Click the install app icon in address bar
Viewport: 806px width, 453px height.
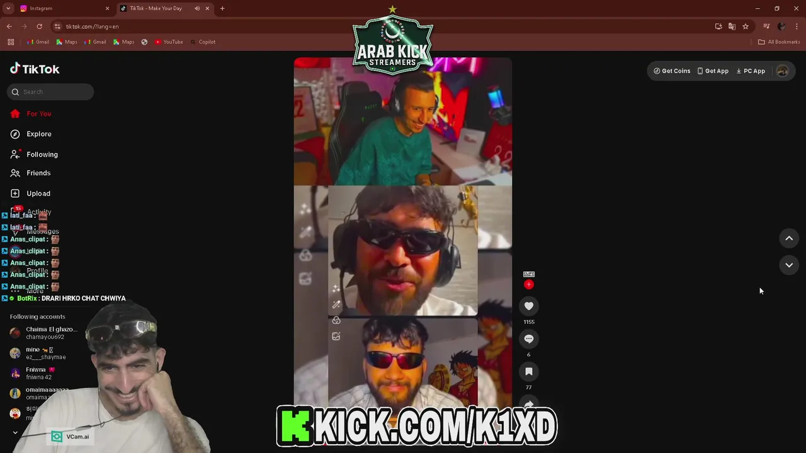click(718, 26)
